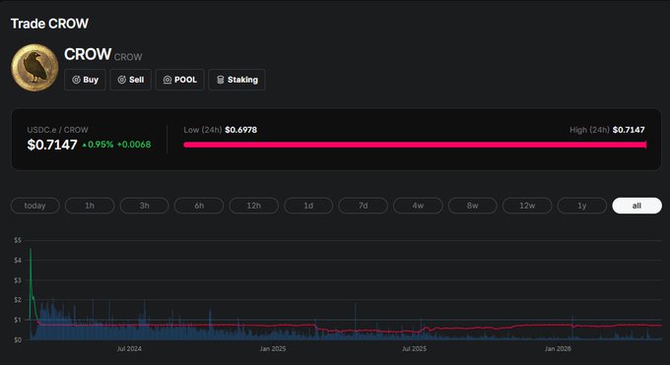Click the $0.7147 current price

(x=52, y=145)
